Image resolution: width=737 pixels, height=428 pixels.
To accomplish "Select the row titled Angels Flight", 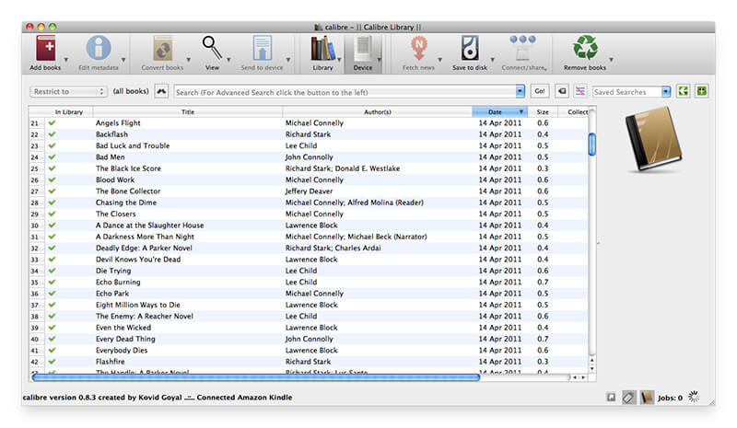I will [308, 123].
